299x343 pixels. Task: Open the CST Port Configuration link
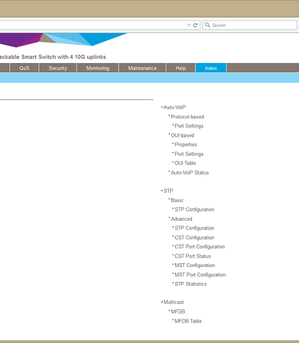click(x=200, y=247)
